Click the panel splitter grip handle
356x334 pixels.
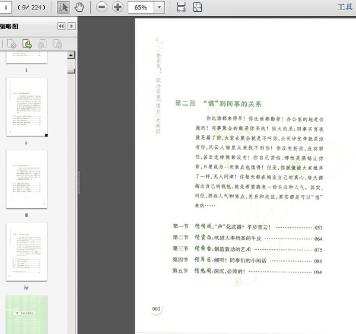(x=79, y=182)
